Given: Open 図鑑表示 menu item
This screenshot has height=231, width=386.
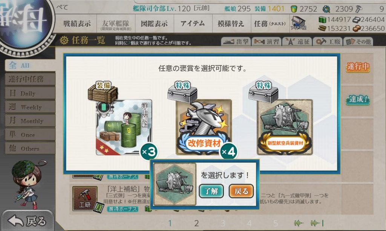Looking at the screenshot, I should [x=154, y=24].
